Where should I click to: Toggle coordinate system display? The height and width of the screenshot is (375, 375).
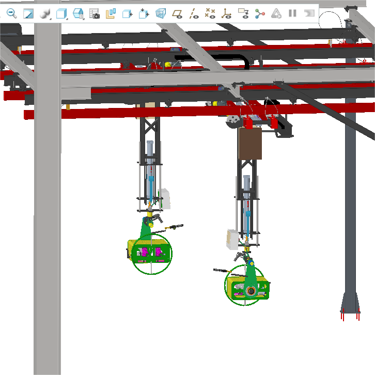coord(226,14)
